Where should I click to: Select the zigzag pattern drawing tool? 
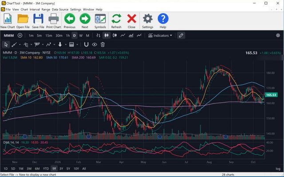[x=48, y=45]
